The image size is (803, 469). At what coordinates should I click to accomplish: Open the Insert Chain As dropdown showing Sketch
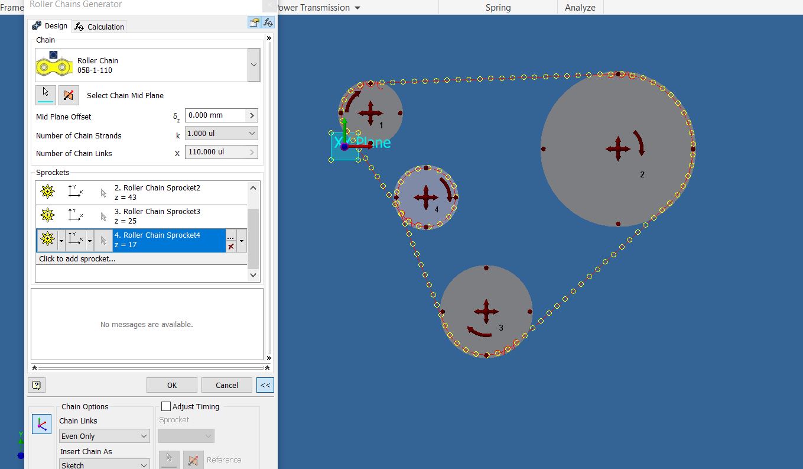104,465
